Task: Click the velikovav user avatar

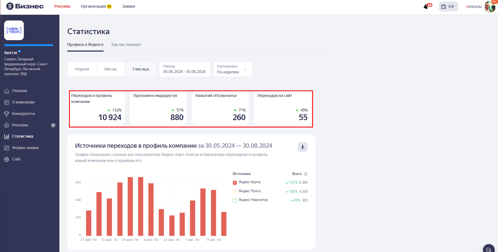Action: [x=490, y=7]
